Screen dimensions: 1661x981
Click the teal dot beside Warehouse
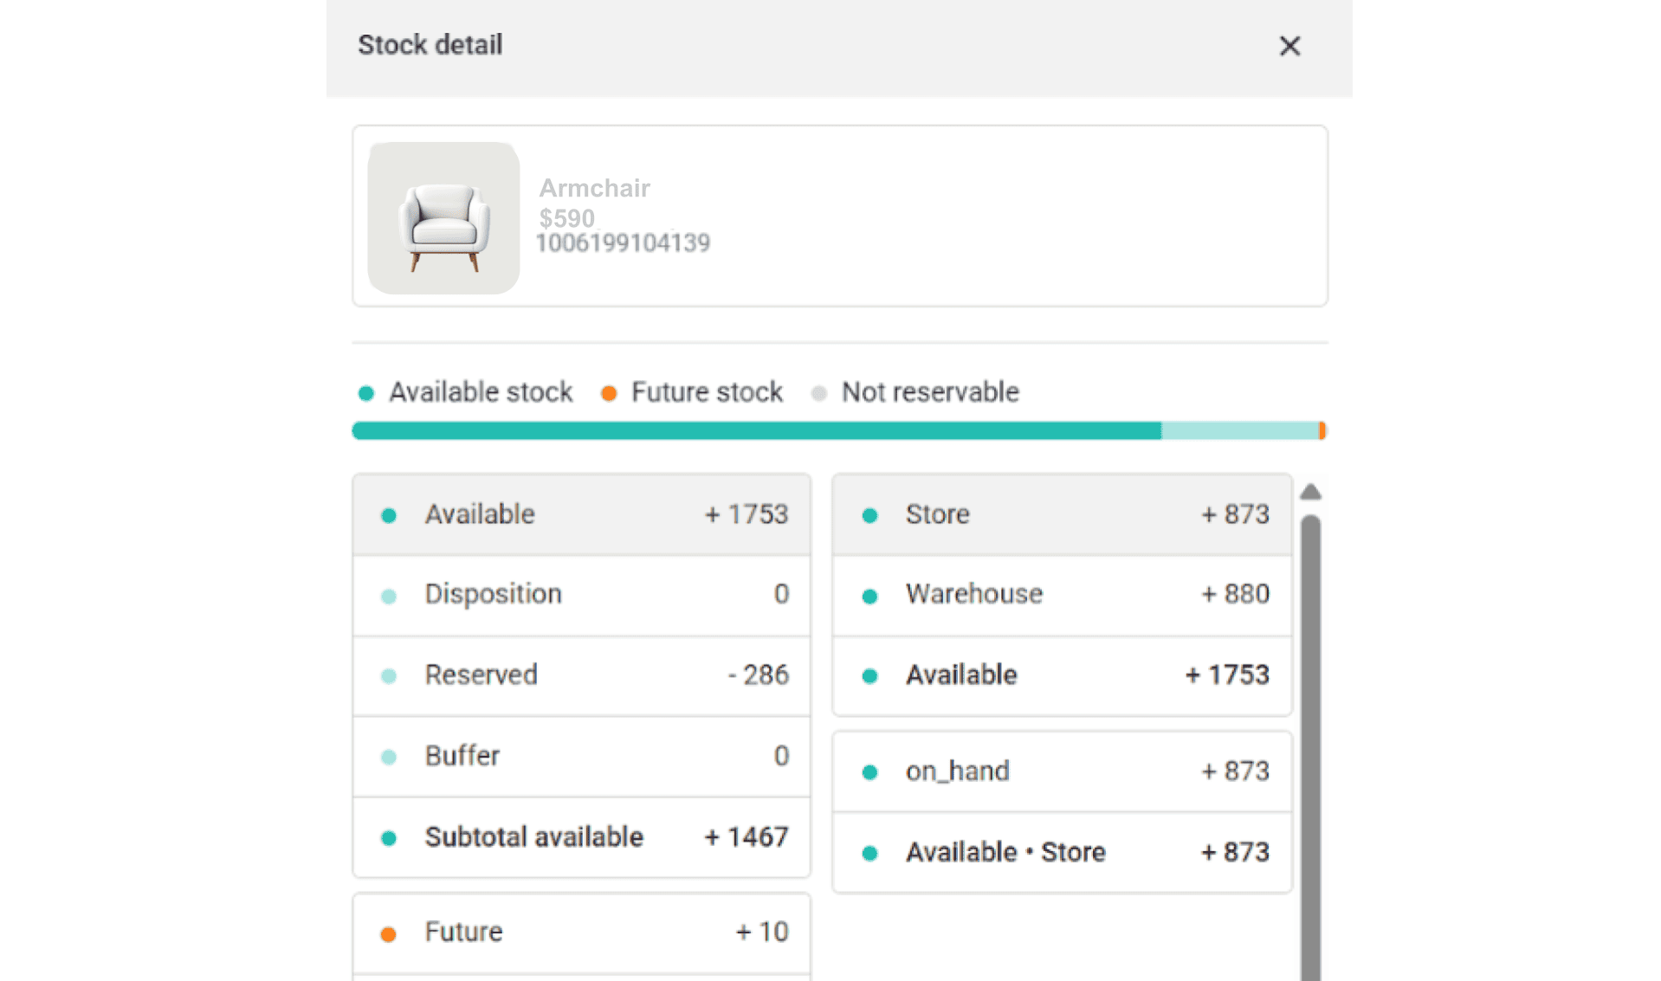[x=870, y=596]
